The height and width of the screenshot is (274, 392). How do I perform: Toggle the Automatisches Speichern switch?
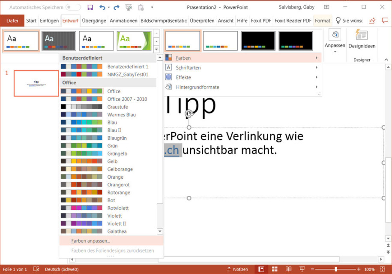(x=73, y=7)
